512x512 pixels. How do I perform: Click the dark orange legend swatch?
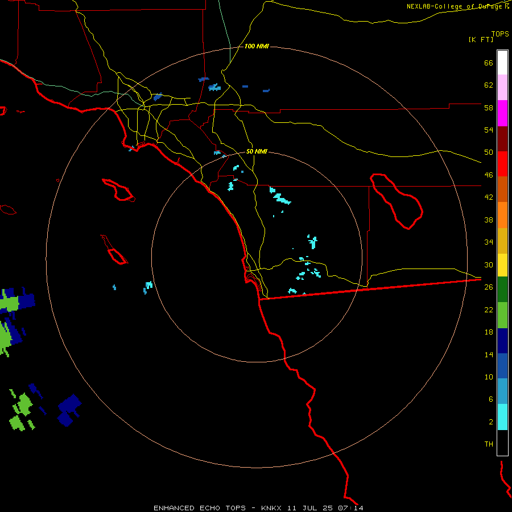[502, 189]
